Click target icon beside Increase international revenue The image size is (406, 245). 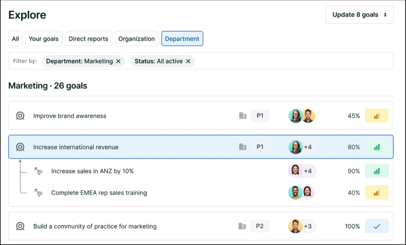(x=20, y=147)
